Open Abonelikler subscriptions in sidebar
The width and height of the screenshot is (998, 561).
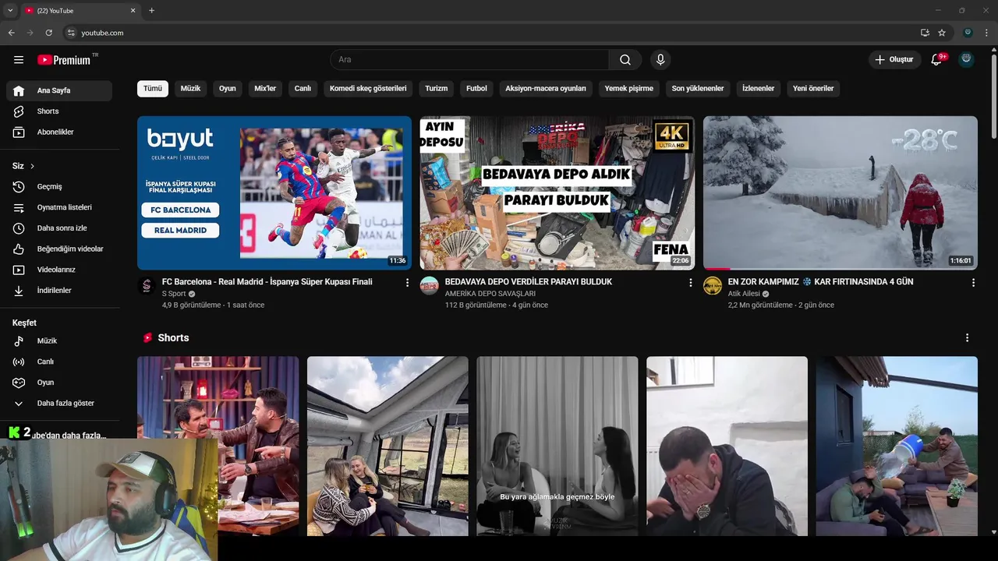point(59,132)
